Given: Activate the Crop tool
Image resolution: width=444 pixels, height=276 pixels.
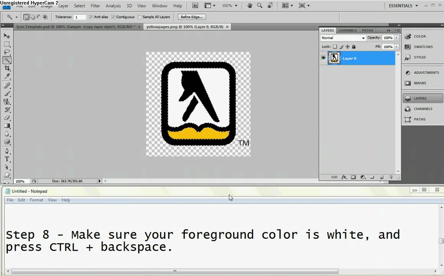Looking at the screenshot, I should tap(7, 68).
